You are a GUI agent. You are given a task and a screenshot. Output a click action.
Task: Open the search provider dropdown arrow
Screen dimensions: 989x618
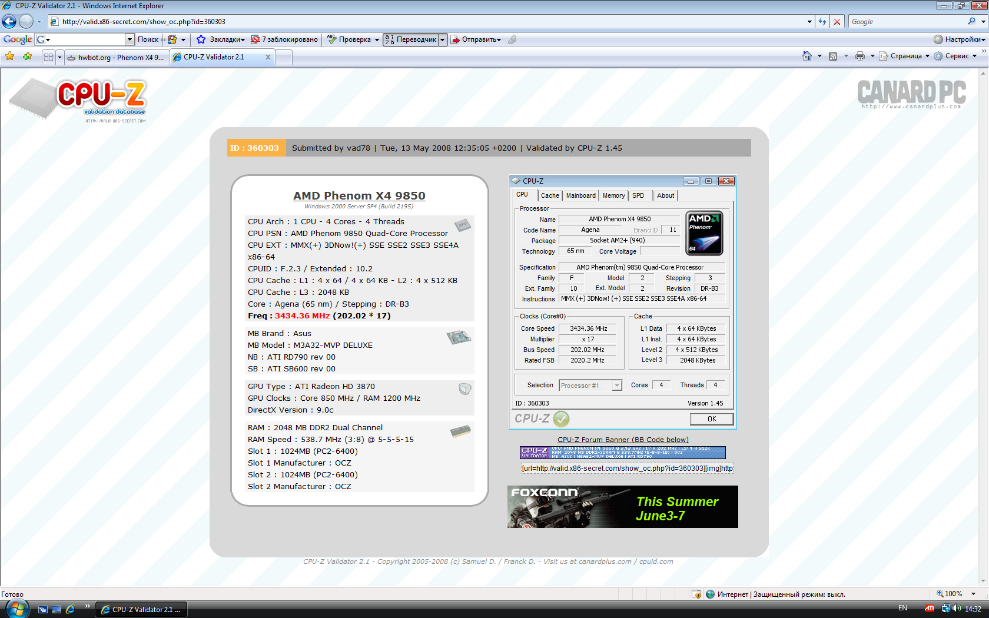tap(983, 22)
